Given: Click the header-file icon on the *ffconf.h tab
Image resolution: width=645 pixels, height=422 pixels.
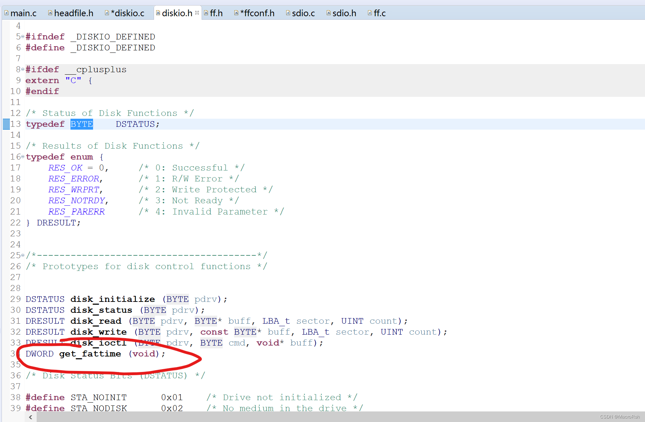Looking at the screenshot, I should (x=235, y=13).
